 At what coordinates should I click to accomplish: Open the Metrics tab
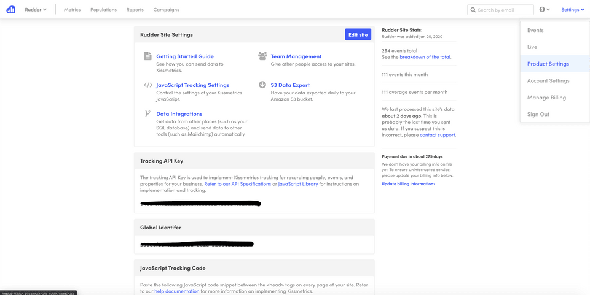point(72,10)
